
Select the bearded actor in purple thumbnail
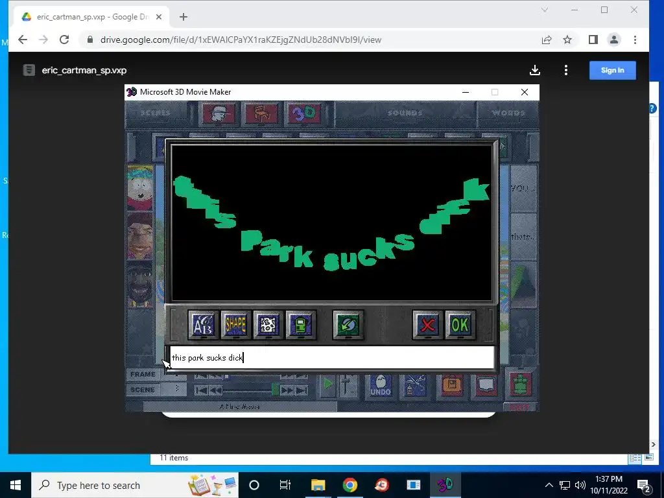coord(140,236)
